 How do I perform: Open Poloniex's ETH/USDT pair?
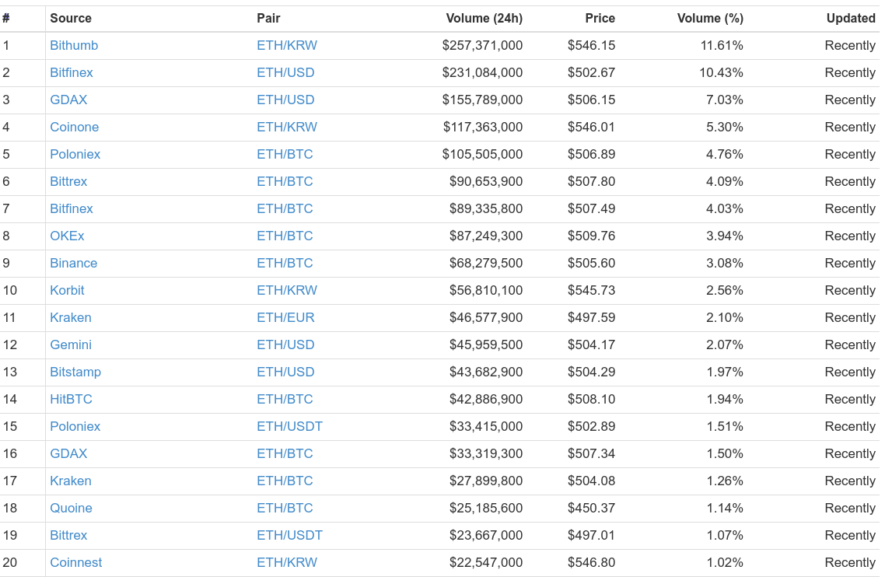pos(289,427)
